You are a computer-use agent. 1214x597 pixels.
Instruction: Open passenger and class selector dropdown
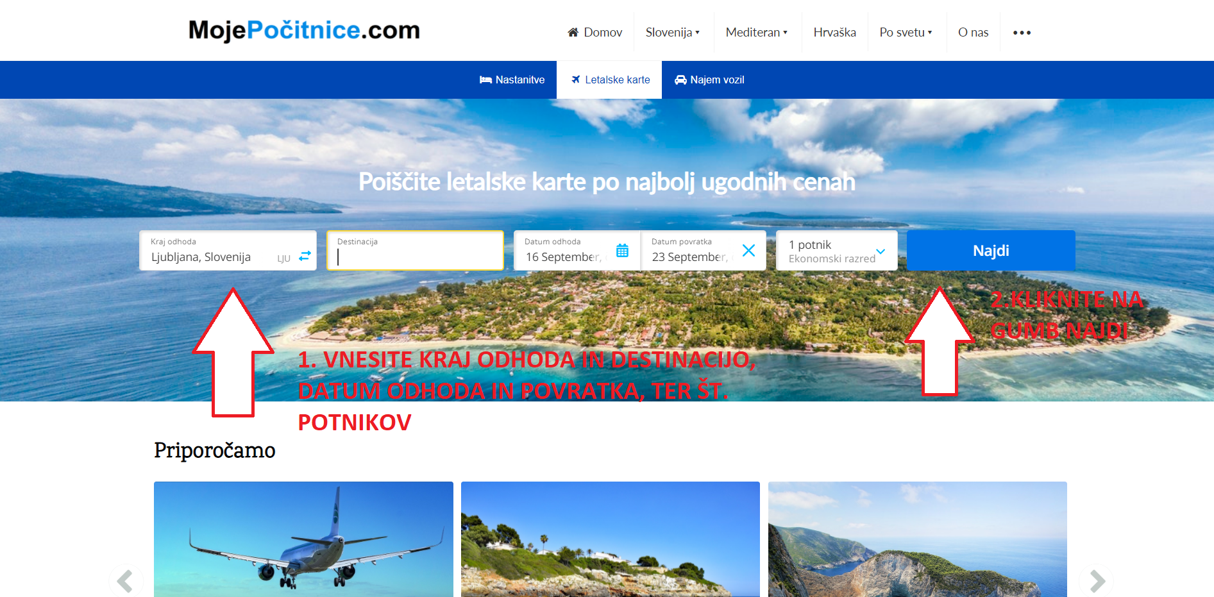pos(836,251)
